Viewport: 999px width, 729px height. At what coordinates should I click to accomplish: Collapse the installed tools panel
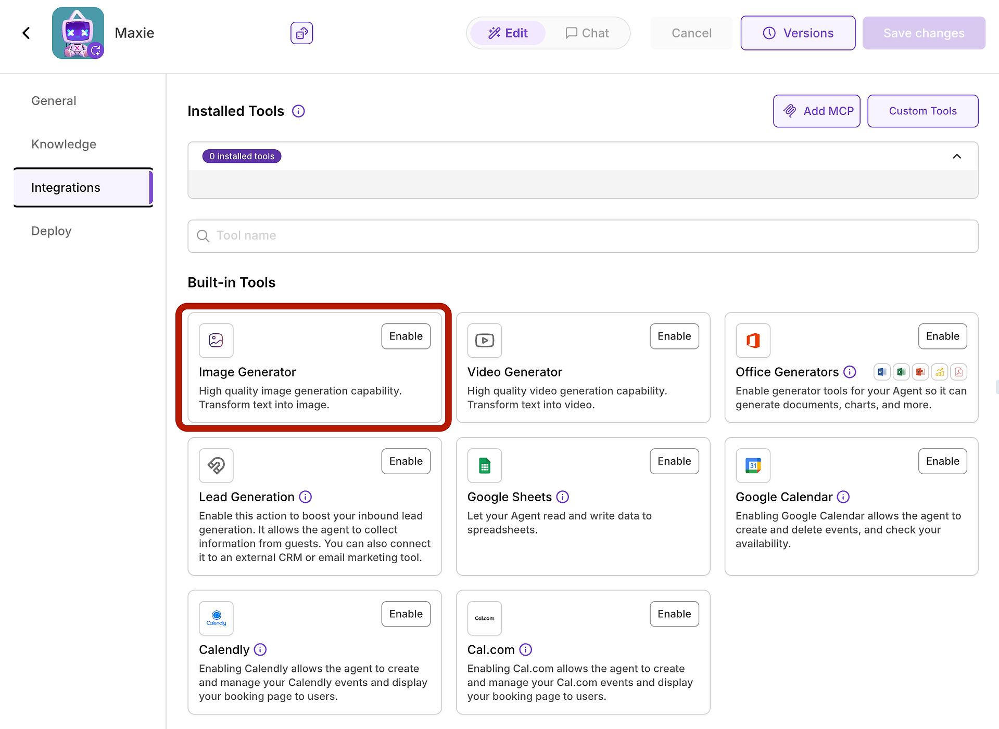957,157
